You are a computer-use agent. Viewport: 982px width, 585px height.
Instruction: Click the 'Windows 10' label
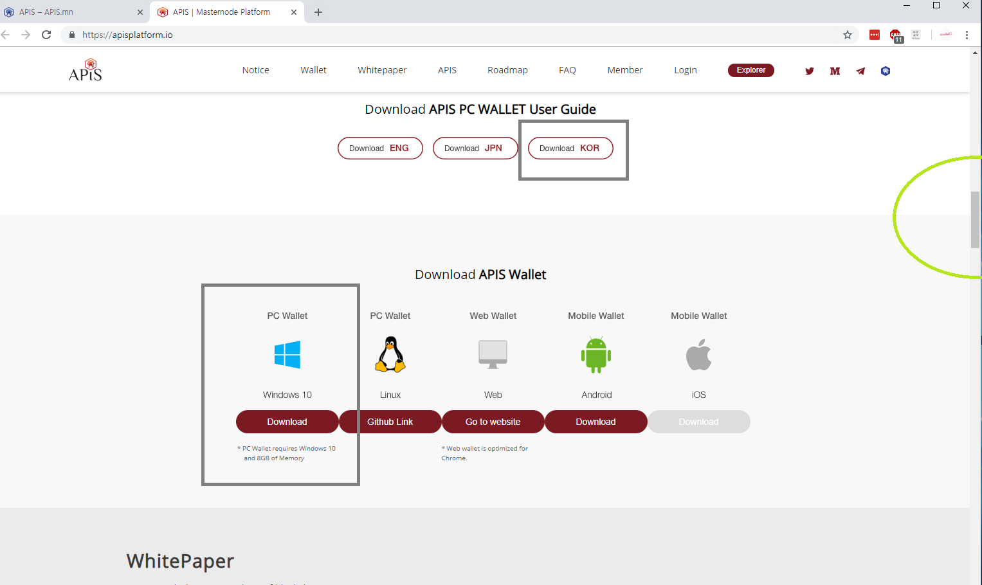(x=287, y=395)
